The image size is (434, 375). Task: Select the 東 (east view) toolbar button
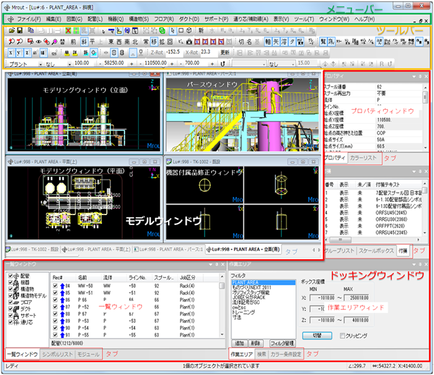click(111, 42)
